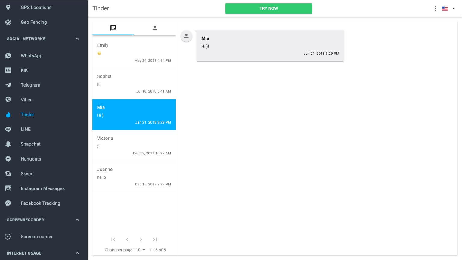Collapse the Social Networks section
462x260 pixels.
coord(77,39)
